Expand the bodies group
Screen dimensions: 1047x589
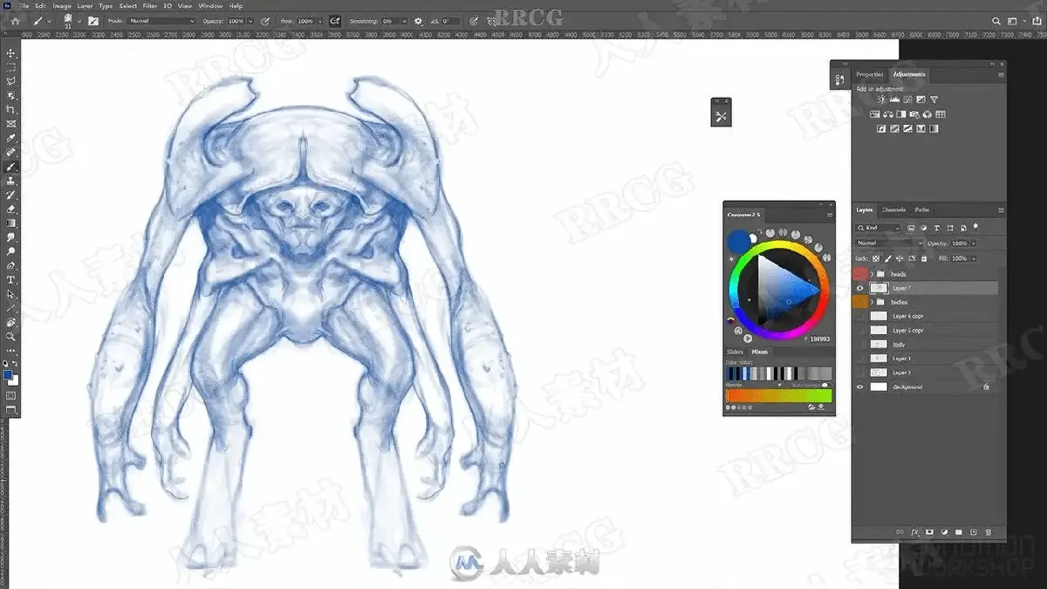[872, 302]
